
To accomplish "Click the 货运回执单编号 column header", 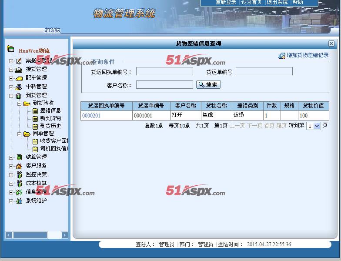I will pyautogui.click(x=106, y=106).
